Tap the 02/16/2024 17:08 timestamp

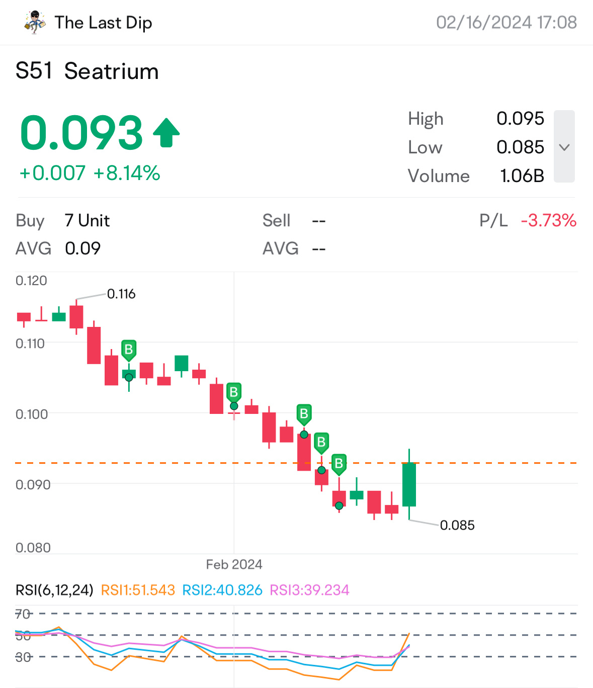(x=506, y=23)
